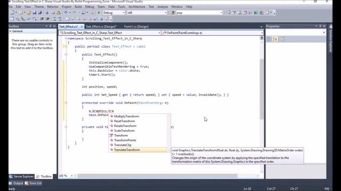Click the Save All icon

[40, 13]
